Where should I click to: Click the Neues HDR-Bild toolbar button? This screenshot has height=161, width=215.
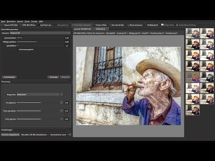pos(9,25)
